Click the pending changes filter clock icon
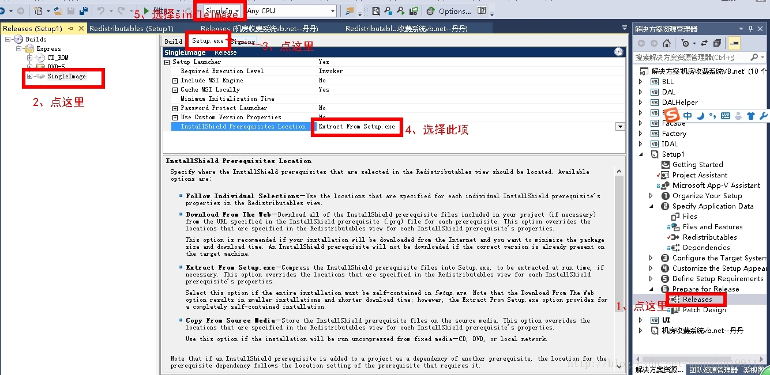Screen dimensions: 770x375 click(686, 43)
